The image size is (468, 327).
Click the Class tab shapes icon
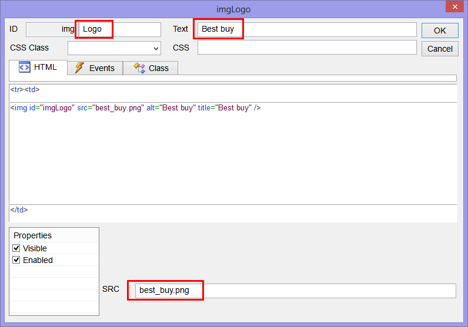click(139, 68)
